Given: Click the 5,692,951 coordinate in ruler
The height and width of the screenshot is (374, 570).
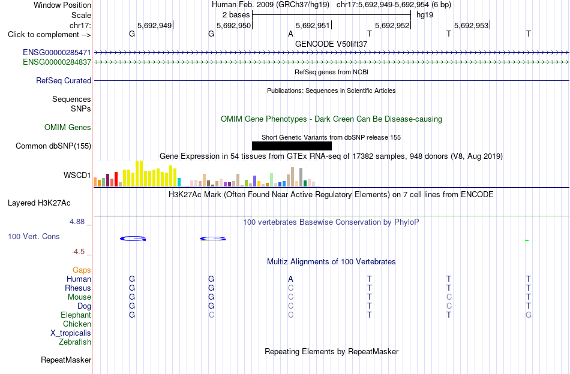Looking at the screenshot, I should pyautogui.click(x=313, y=25).
